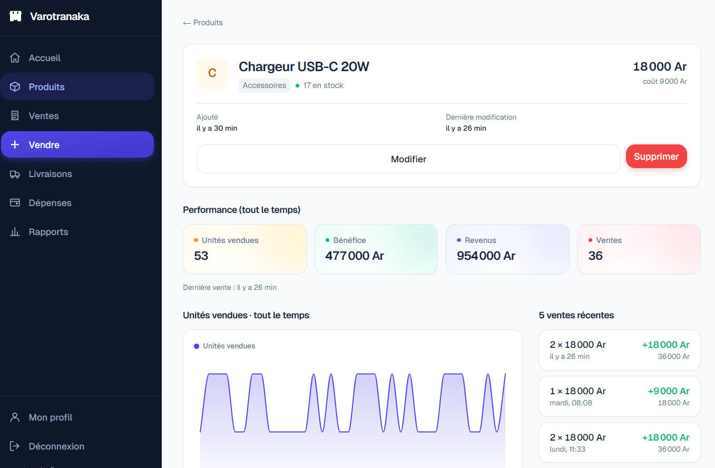Open the Accueil menu item
The width and height of the screenshot is (715, 468).
click(77, 58)
